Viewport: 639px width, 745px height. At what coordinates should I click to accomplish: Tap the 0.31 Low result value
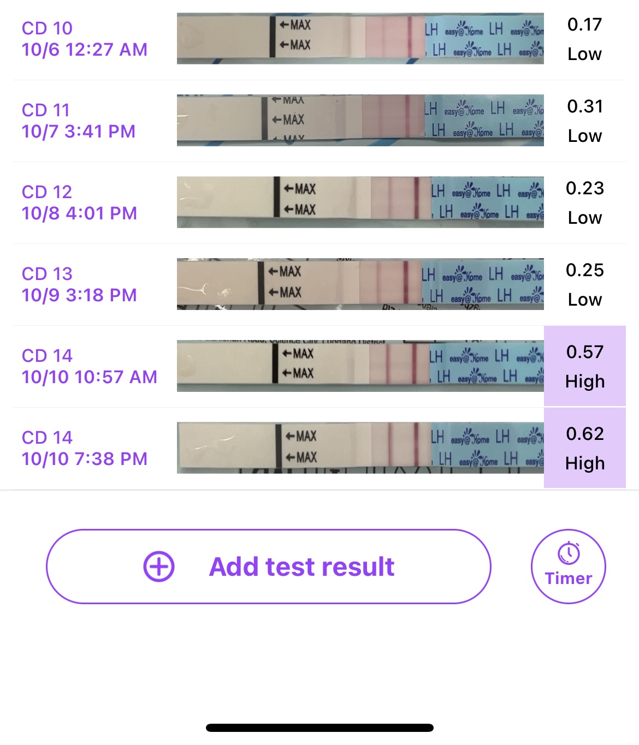(585, 121)
